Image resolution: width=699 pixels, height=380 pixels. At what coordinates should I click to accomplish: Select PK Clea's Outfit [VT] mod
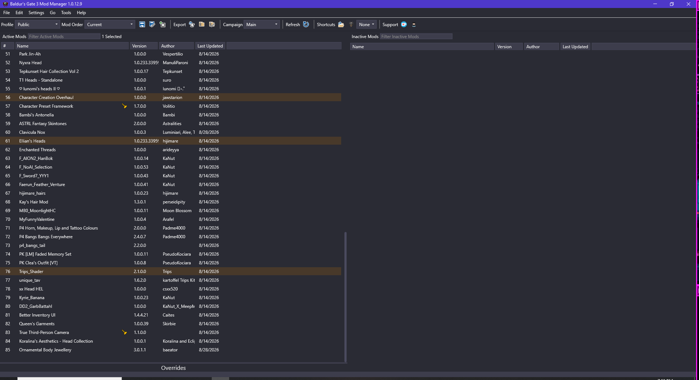click(38, 263)
